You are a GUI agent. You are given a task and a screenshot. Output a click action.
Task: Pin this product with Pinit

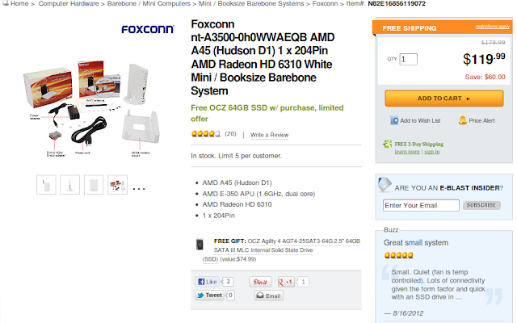click(261, 282)
